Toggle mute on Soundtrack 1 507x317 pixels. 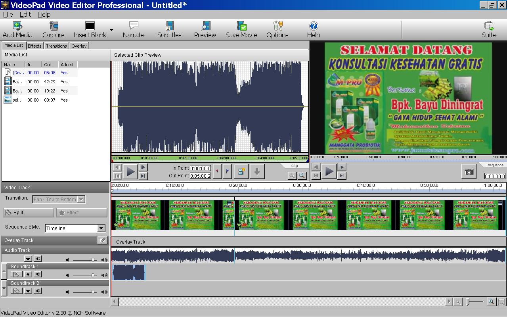click(x=38, y=274)
